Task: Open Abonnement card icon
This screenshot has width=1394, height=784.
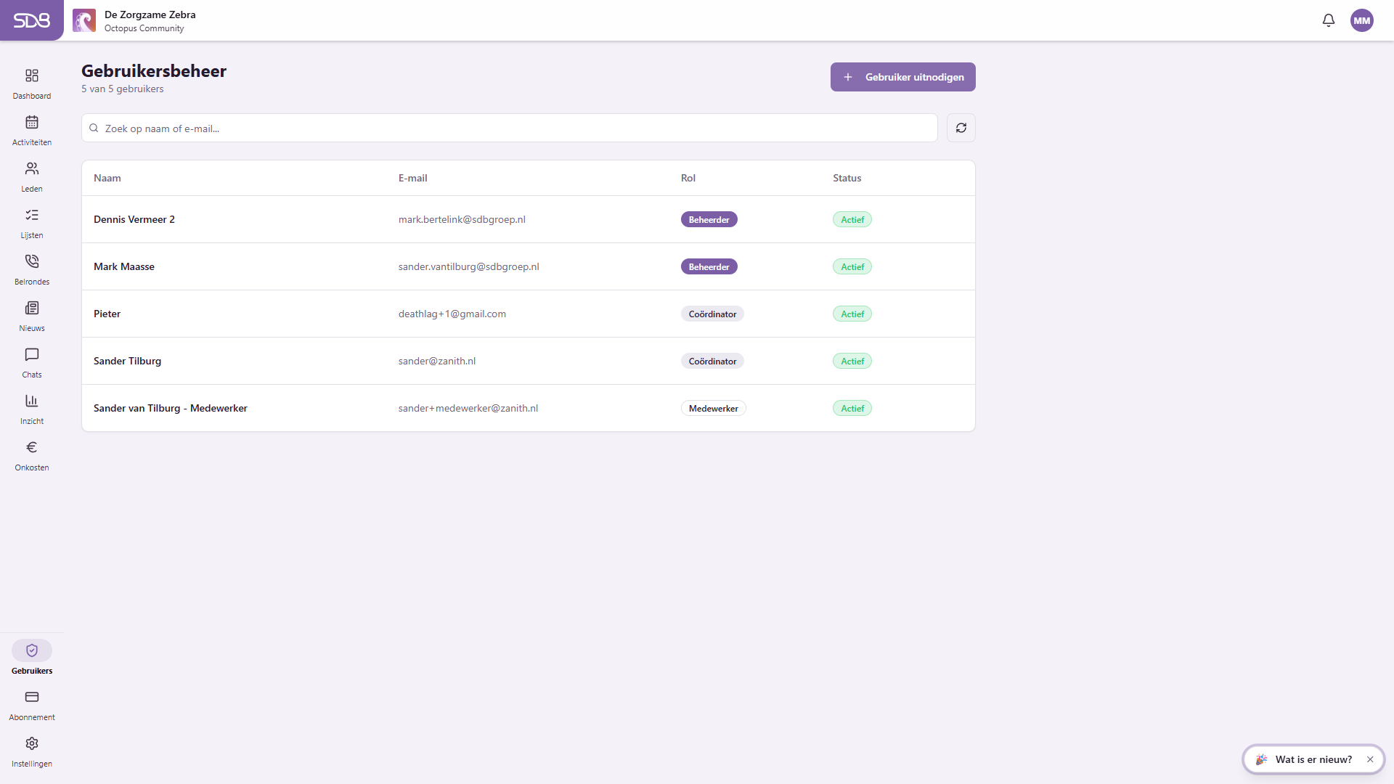Action: coord(32,698)
